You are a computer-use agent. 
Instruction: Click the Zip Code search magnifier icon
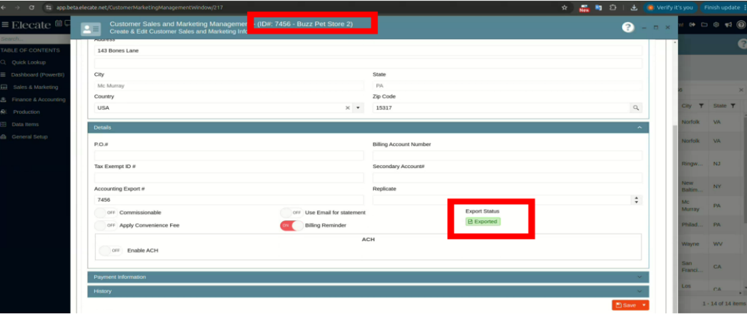pyautogui.click(x=635, y=108)
